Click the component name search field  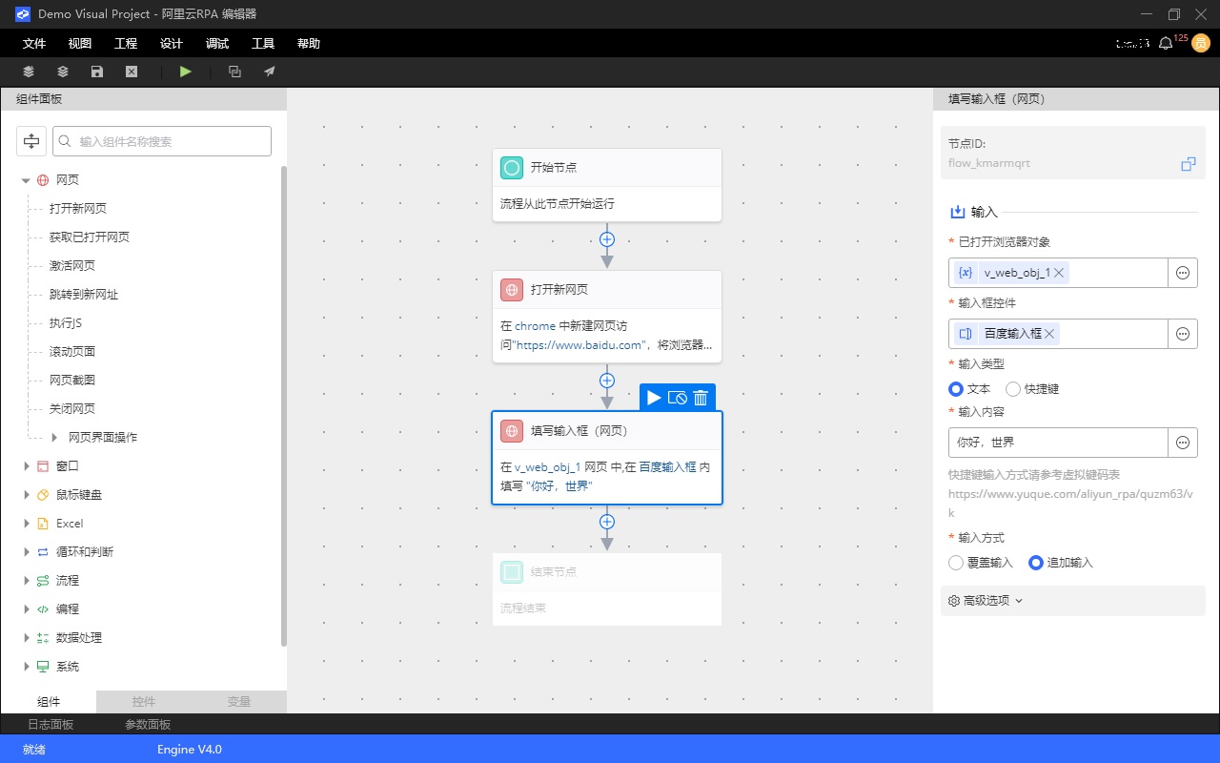[162, 141]
